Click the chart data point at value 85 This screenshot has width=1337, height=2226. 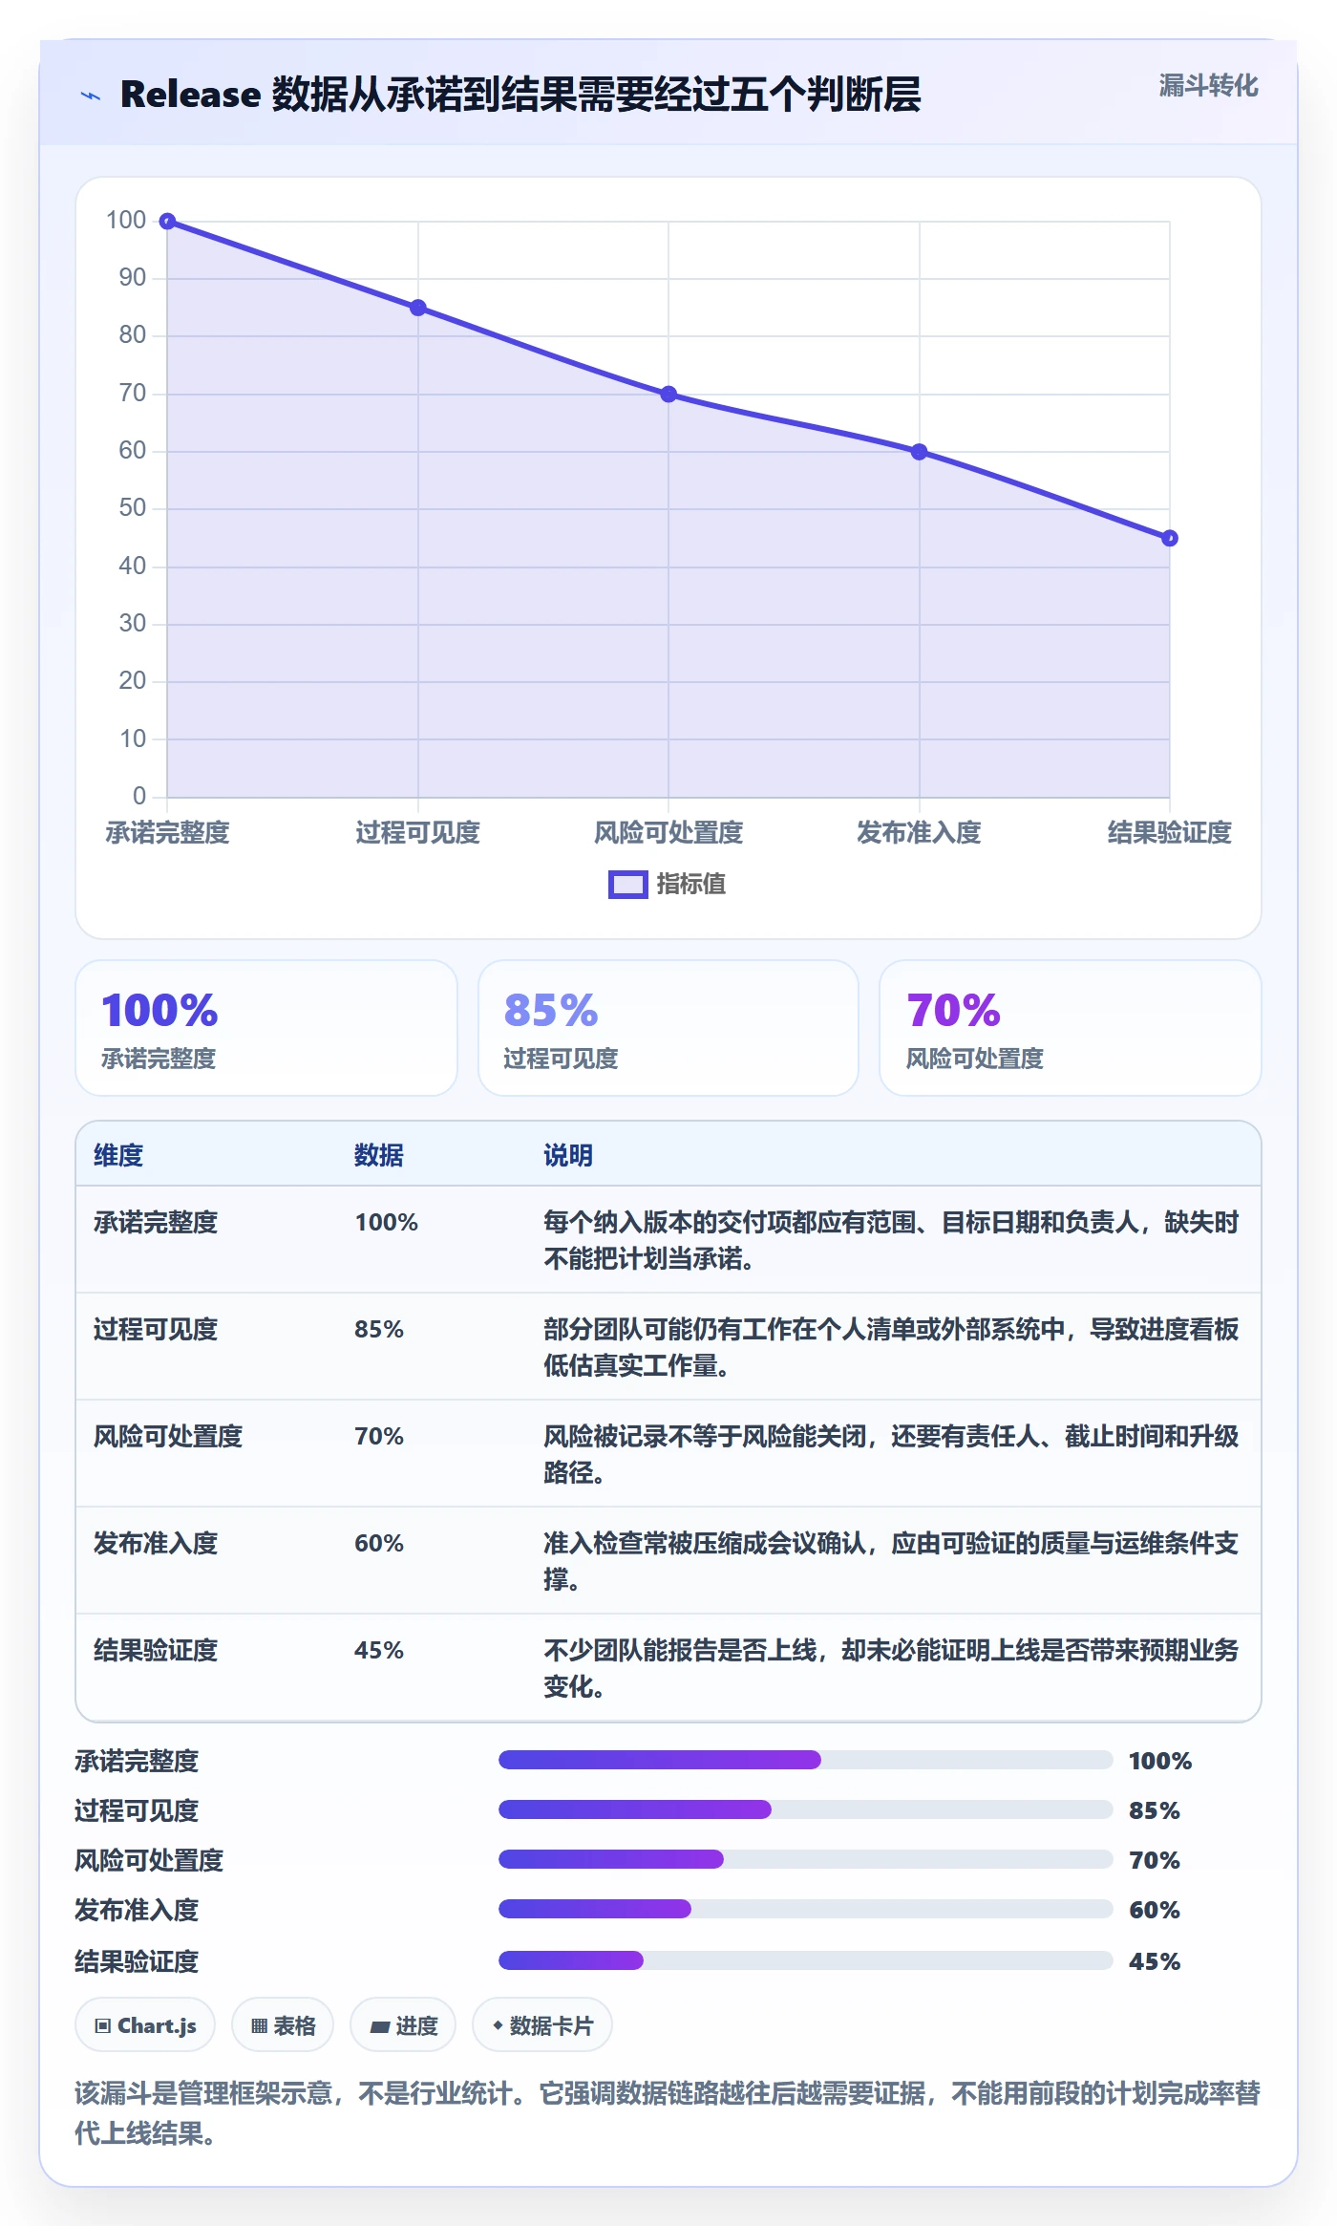pos(418,308)
